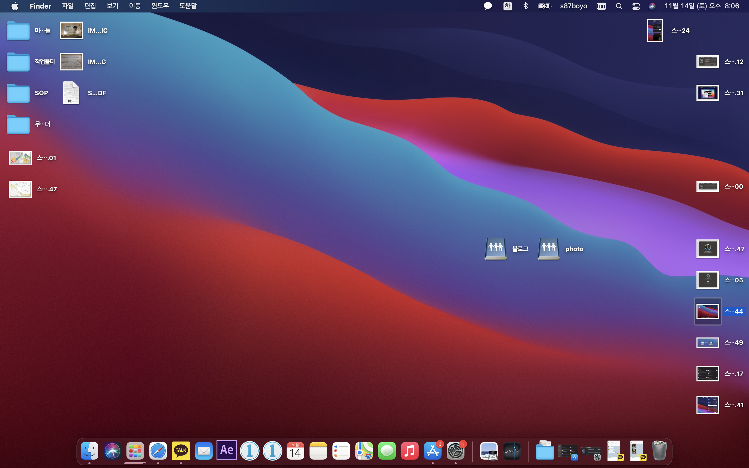This screenshot has width=749, height=468.
Task: Open Trash in the Dock
Action: click(x=659, y=451)
